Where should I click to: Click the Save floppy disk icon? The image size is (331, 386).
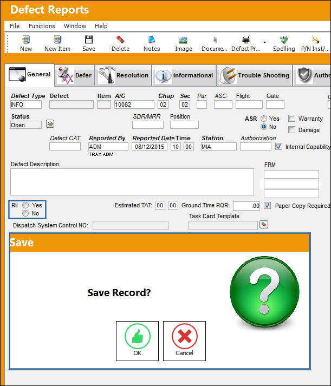pos(89,40)
